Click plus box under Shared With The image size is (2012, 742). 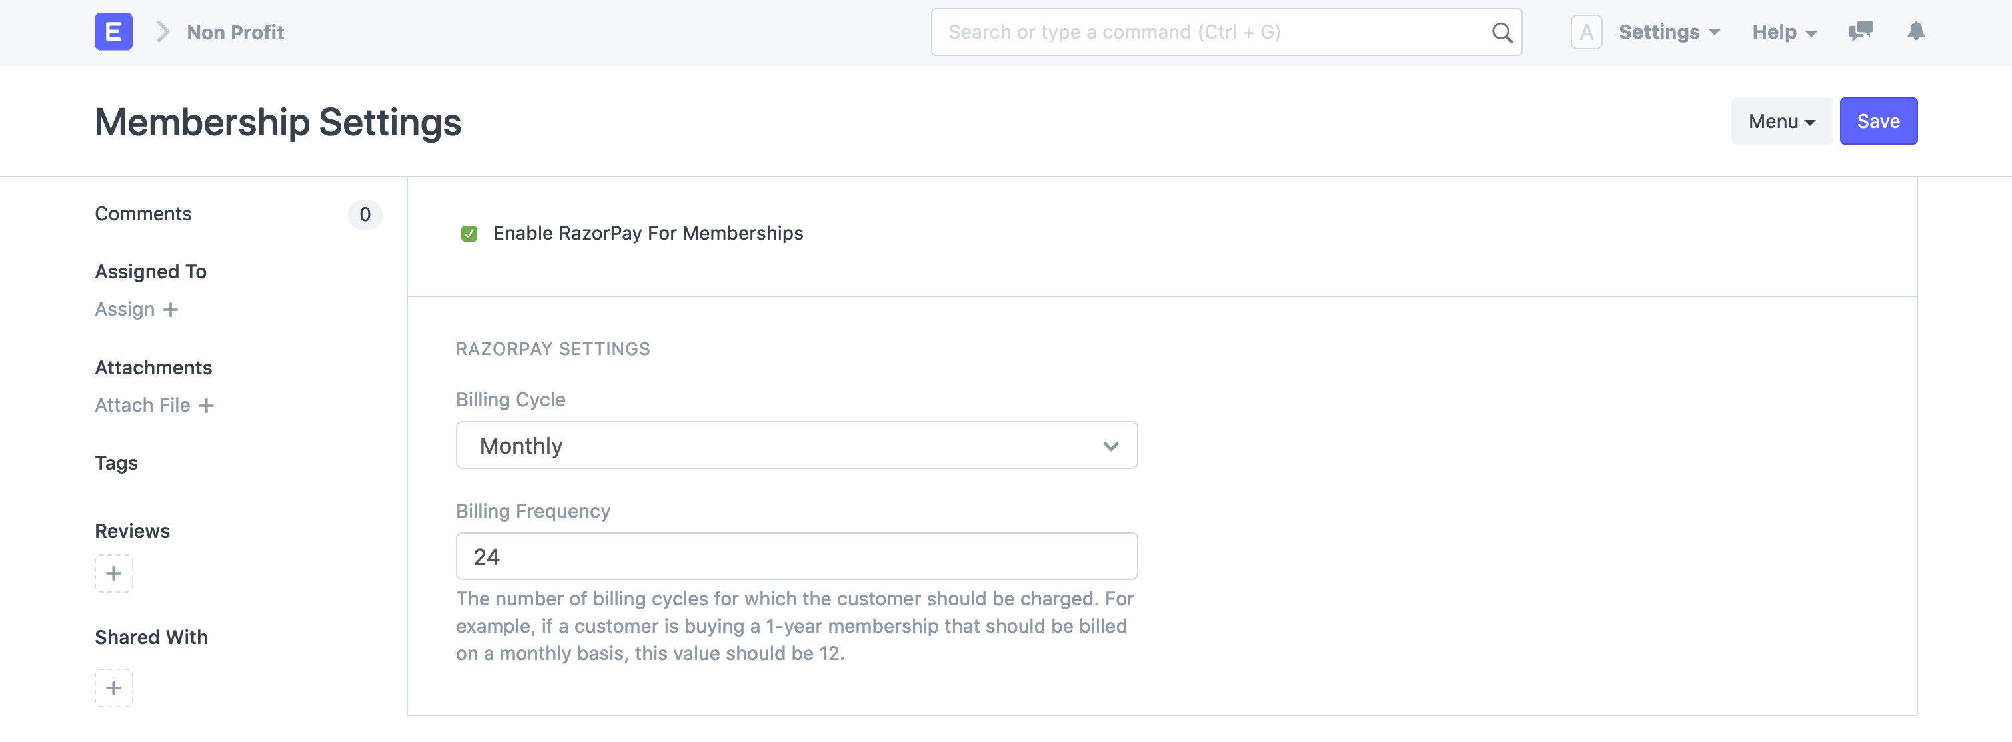[x=113, y=688]
